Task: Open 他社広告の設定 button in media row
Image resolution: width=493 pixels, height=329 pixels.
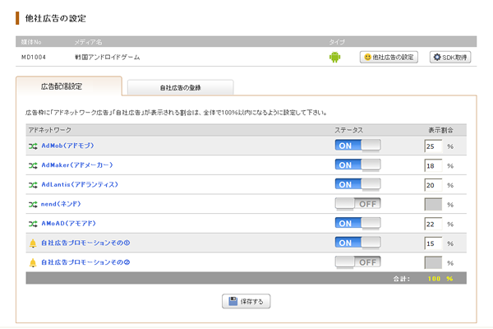Action: click(x=389, y=57)
